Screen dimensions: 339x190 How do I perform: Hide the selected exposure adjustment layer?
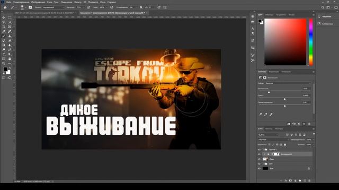[x=259, y=154]
